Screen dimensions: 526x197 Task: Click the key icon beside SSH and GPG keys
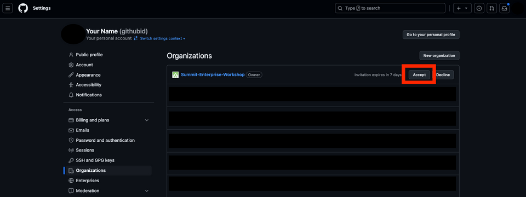(71, 160)
